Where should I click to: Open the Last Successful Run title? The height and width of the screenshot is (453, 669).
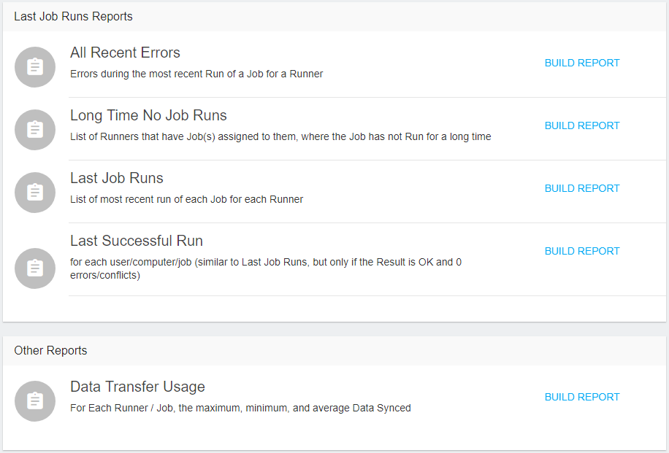pos(137,240)
